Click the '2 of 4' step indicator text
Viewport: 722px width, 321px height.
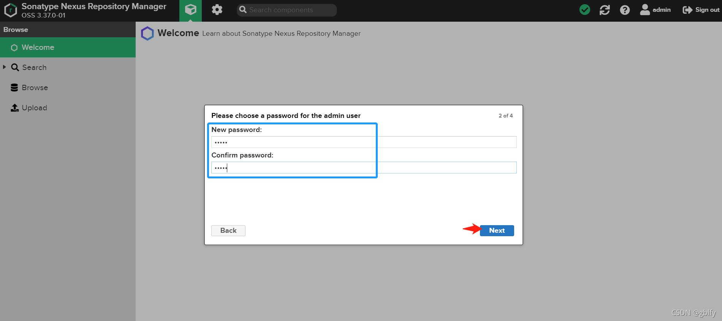505,116
